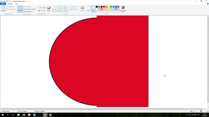
Task: Open Yandex browser from the taskbar
Action: click(x=29, y=115)
